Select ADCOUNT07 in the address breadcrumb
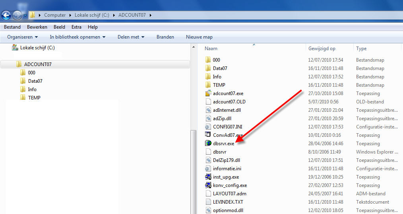 point(132,15)
